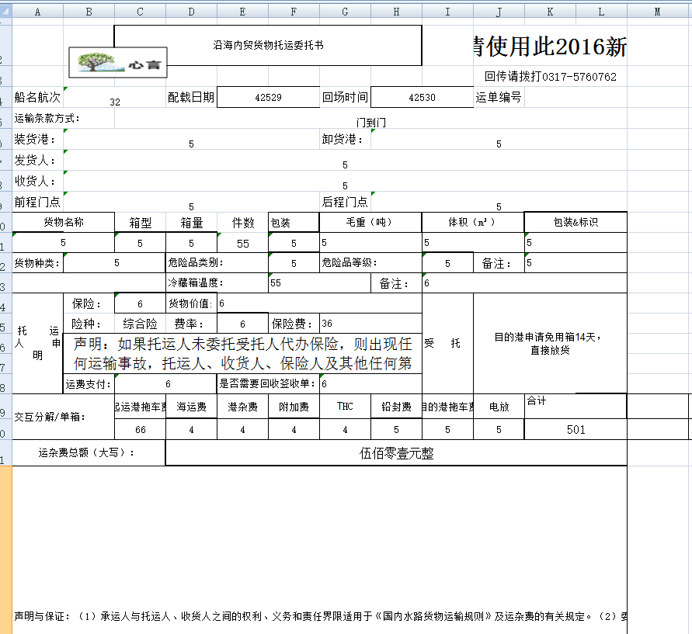
Task: Click the 卸货港 label
Action: 345,140
